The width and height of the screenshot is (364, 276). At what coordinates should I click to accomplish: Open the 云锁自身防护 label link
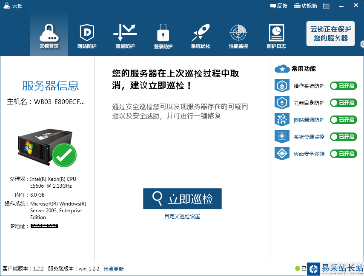309,103
